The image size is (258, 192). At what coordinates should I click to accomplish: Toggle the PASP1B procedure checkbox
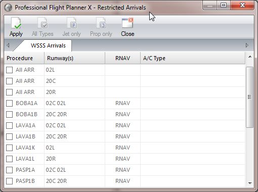click(x=9, y=181)
